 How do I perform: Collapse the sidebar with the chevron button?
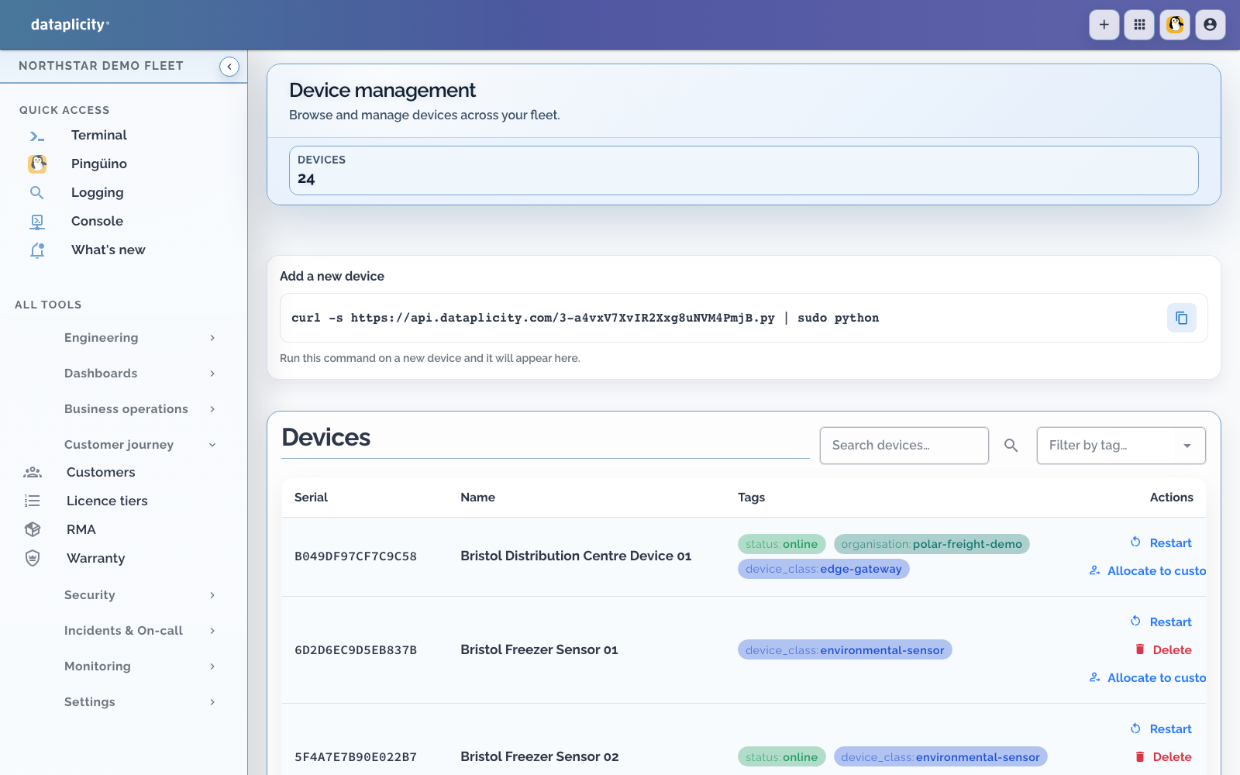pos(229,67)
